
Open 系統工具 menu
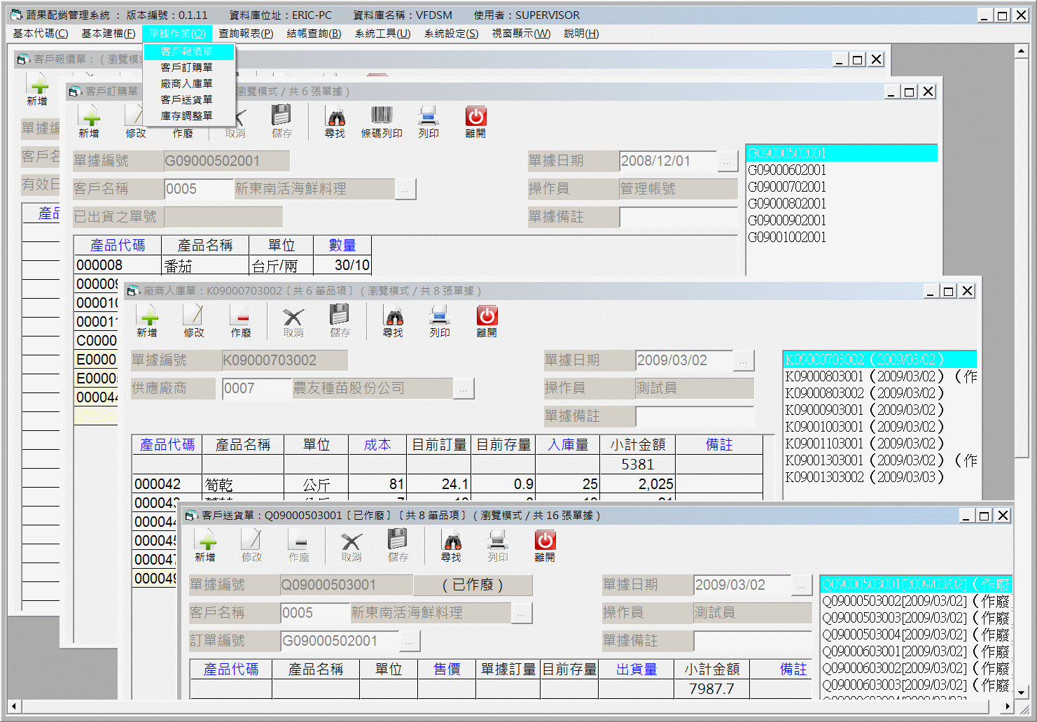click(x=382, y=34)
